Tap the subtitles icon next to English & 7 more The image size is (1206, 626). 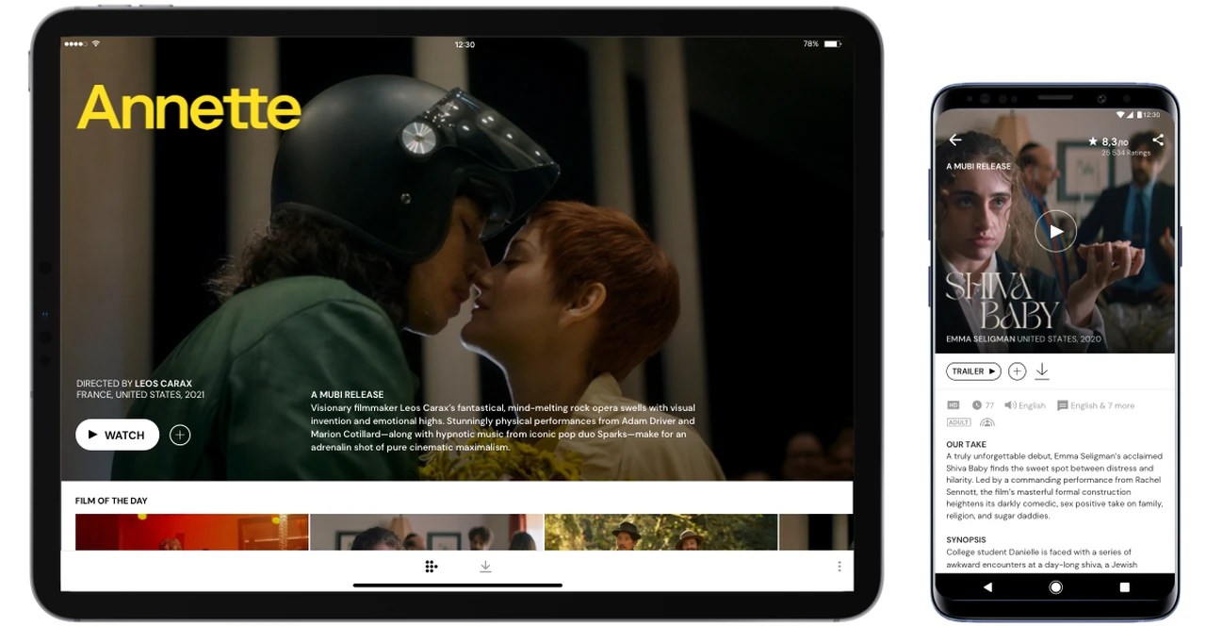(x=1061, y=405)
